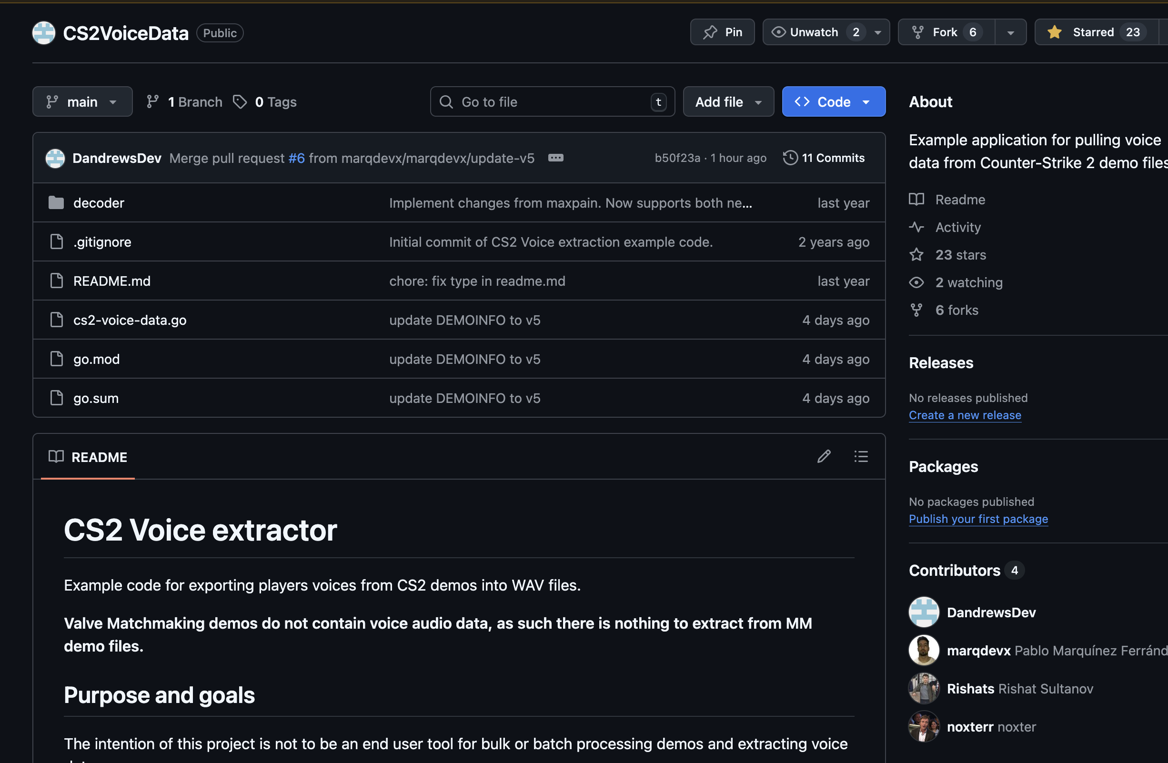Image resolution: width=1168 pixels, height=763 pixels.
Task: Click marqdevx contributor avatar
Action: (x=924, y=651)
